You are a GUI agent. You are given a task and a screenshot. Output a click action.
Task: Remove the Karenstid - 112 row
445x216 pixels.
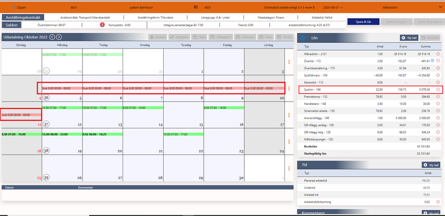point(438,82)
